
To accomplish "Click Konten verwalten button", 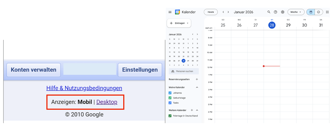I will point(34,70).
